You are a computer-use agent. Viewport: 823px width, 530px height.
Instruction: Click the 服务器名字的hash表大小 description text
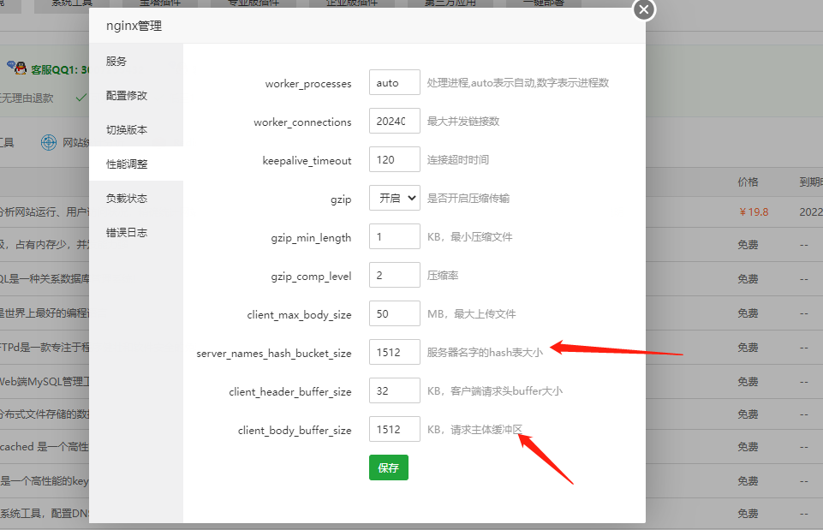point(485,353)
